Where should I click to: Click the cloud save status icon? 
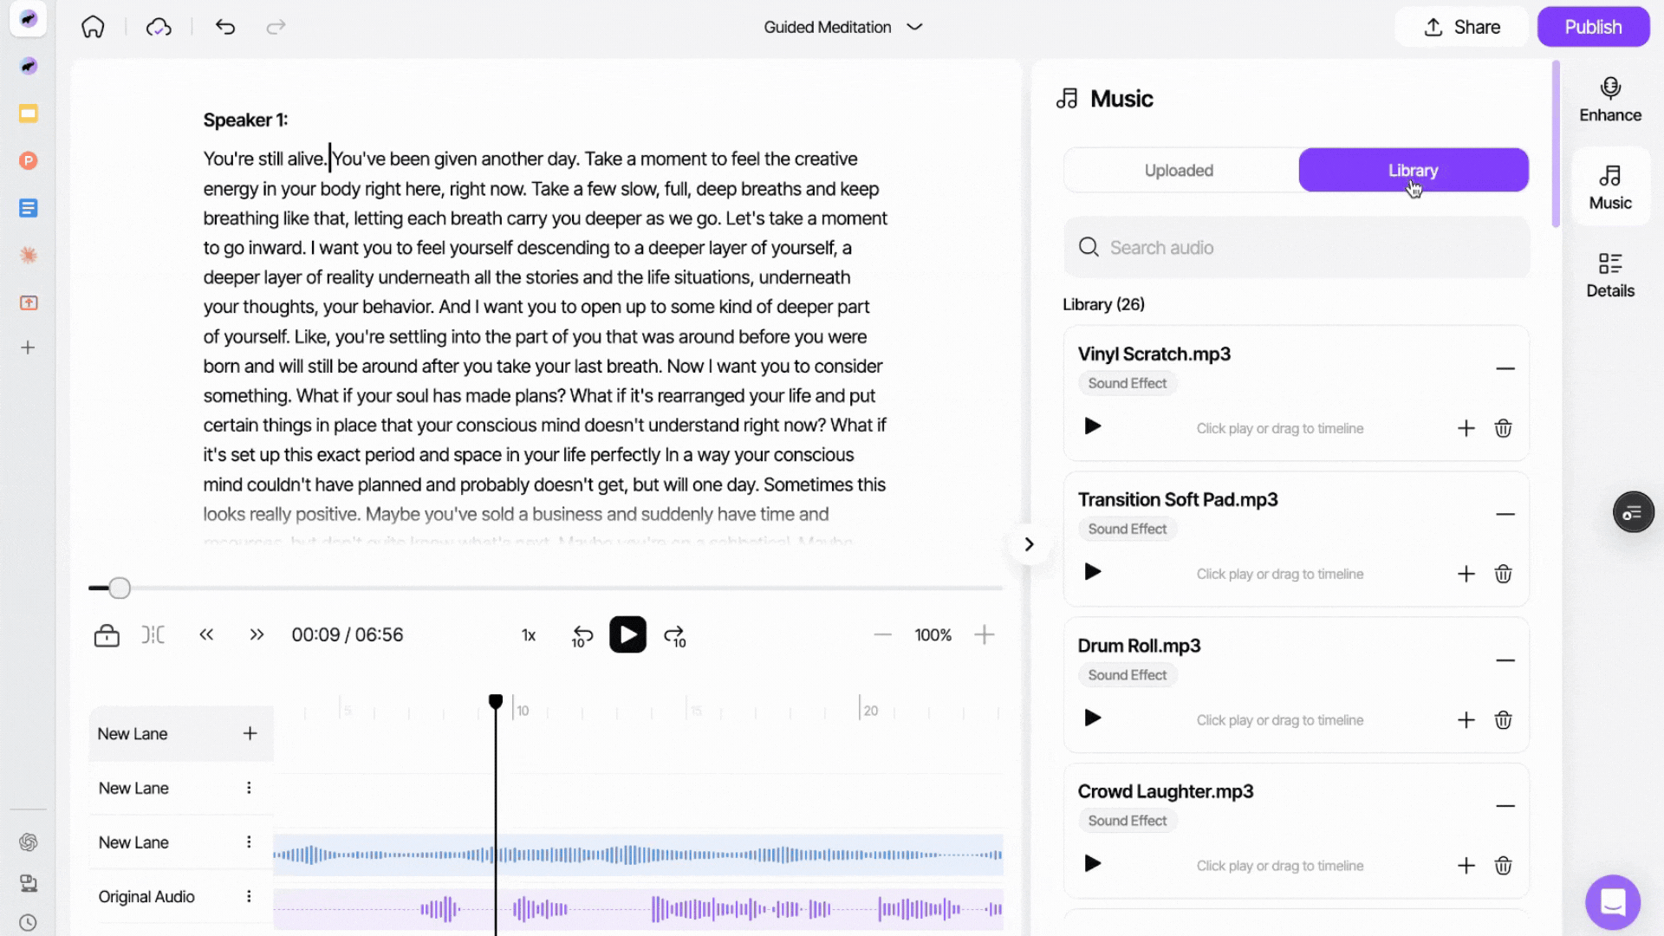(x=159, y=27)
